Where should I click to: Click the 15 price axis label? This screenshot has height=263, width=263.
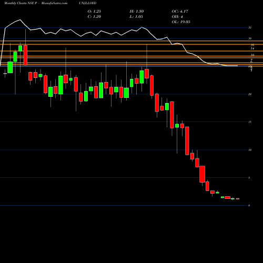[x=250, y=122]
